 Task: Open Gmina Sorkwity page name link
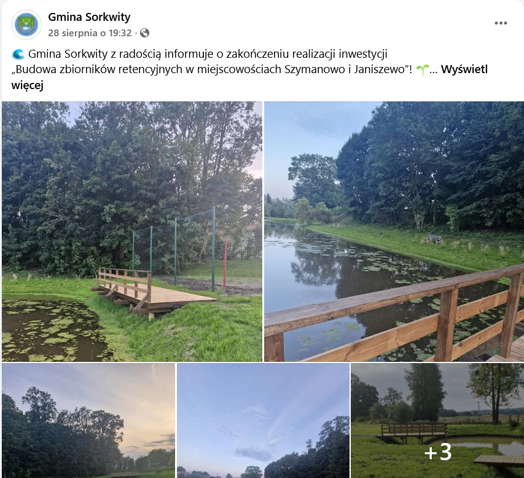coord(89,17)
